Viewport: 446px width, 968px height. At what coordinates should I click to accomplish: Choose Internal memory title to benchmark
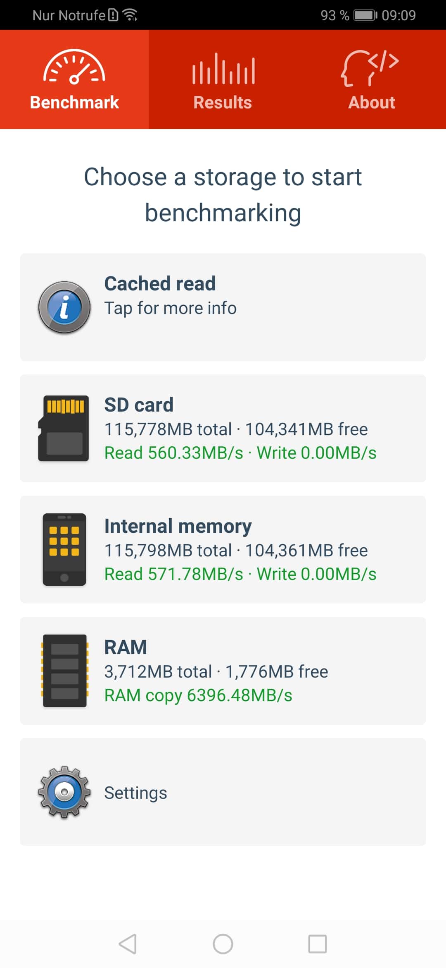click(178, 526)
